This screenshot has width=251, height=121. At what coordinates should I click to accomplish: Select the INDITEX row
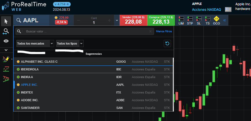tap(93, 92)
